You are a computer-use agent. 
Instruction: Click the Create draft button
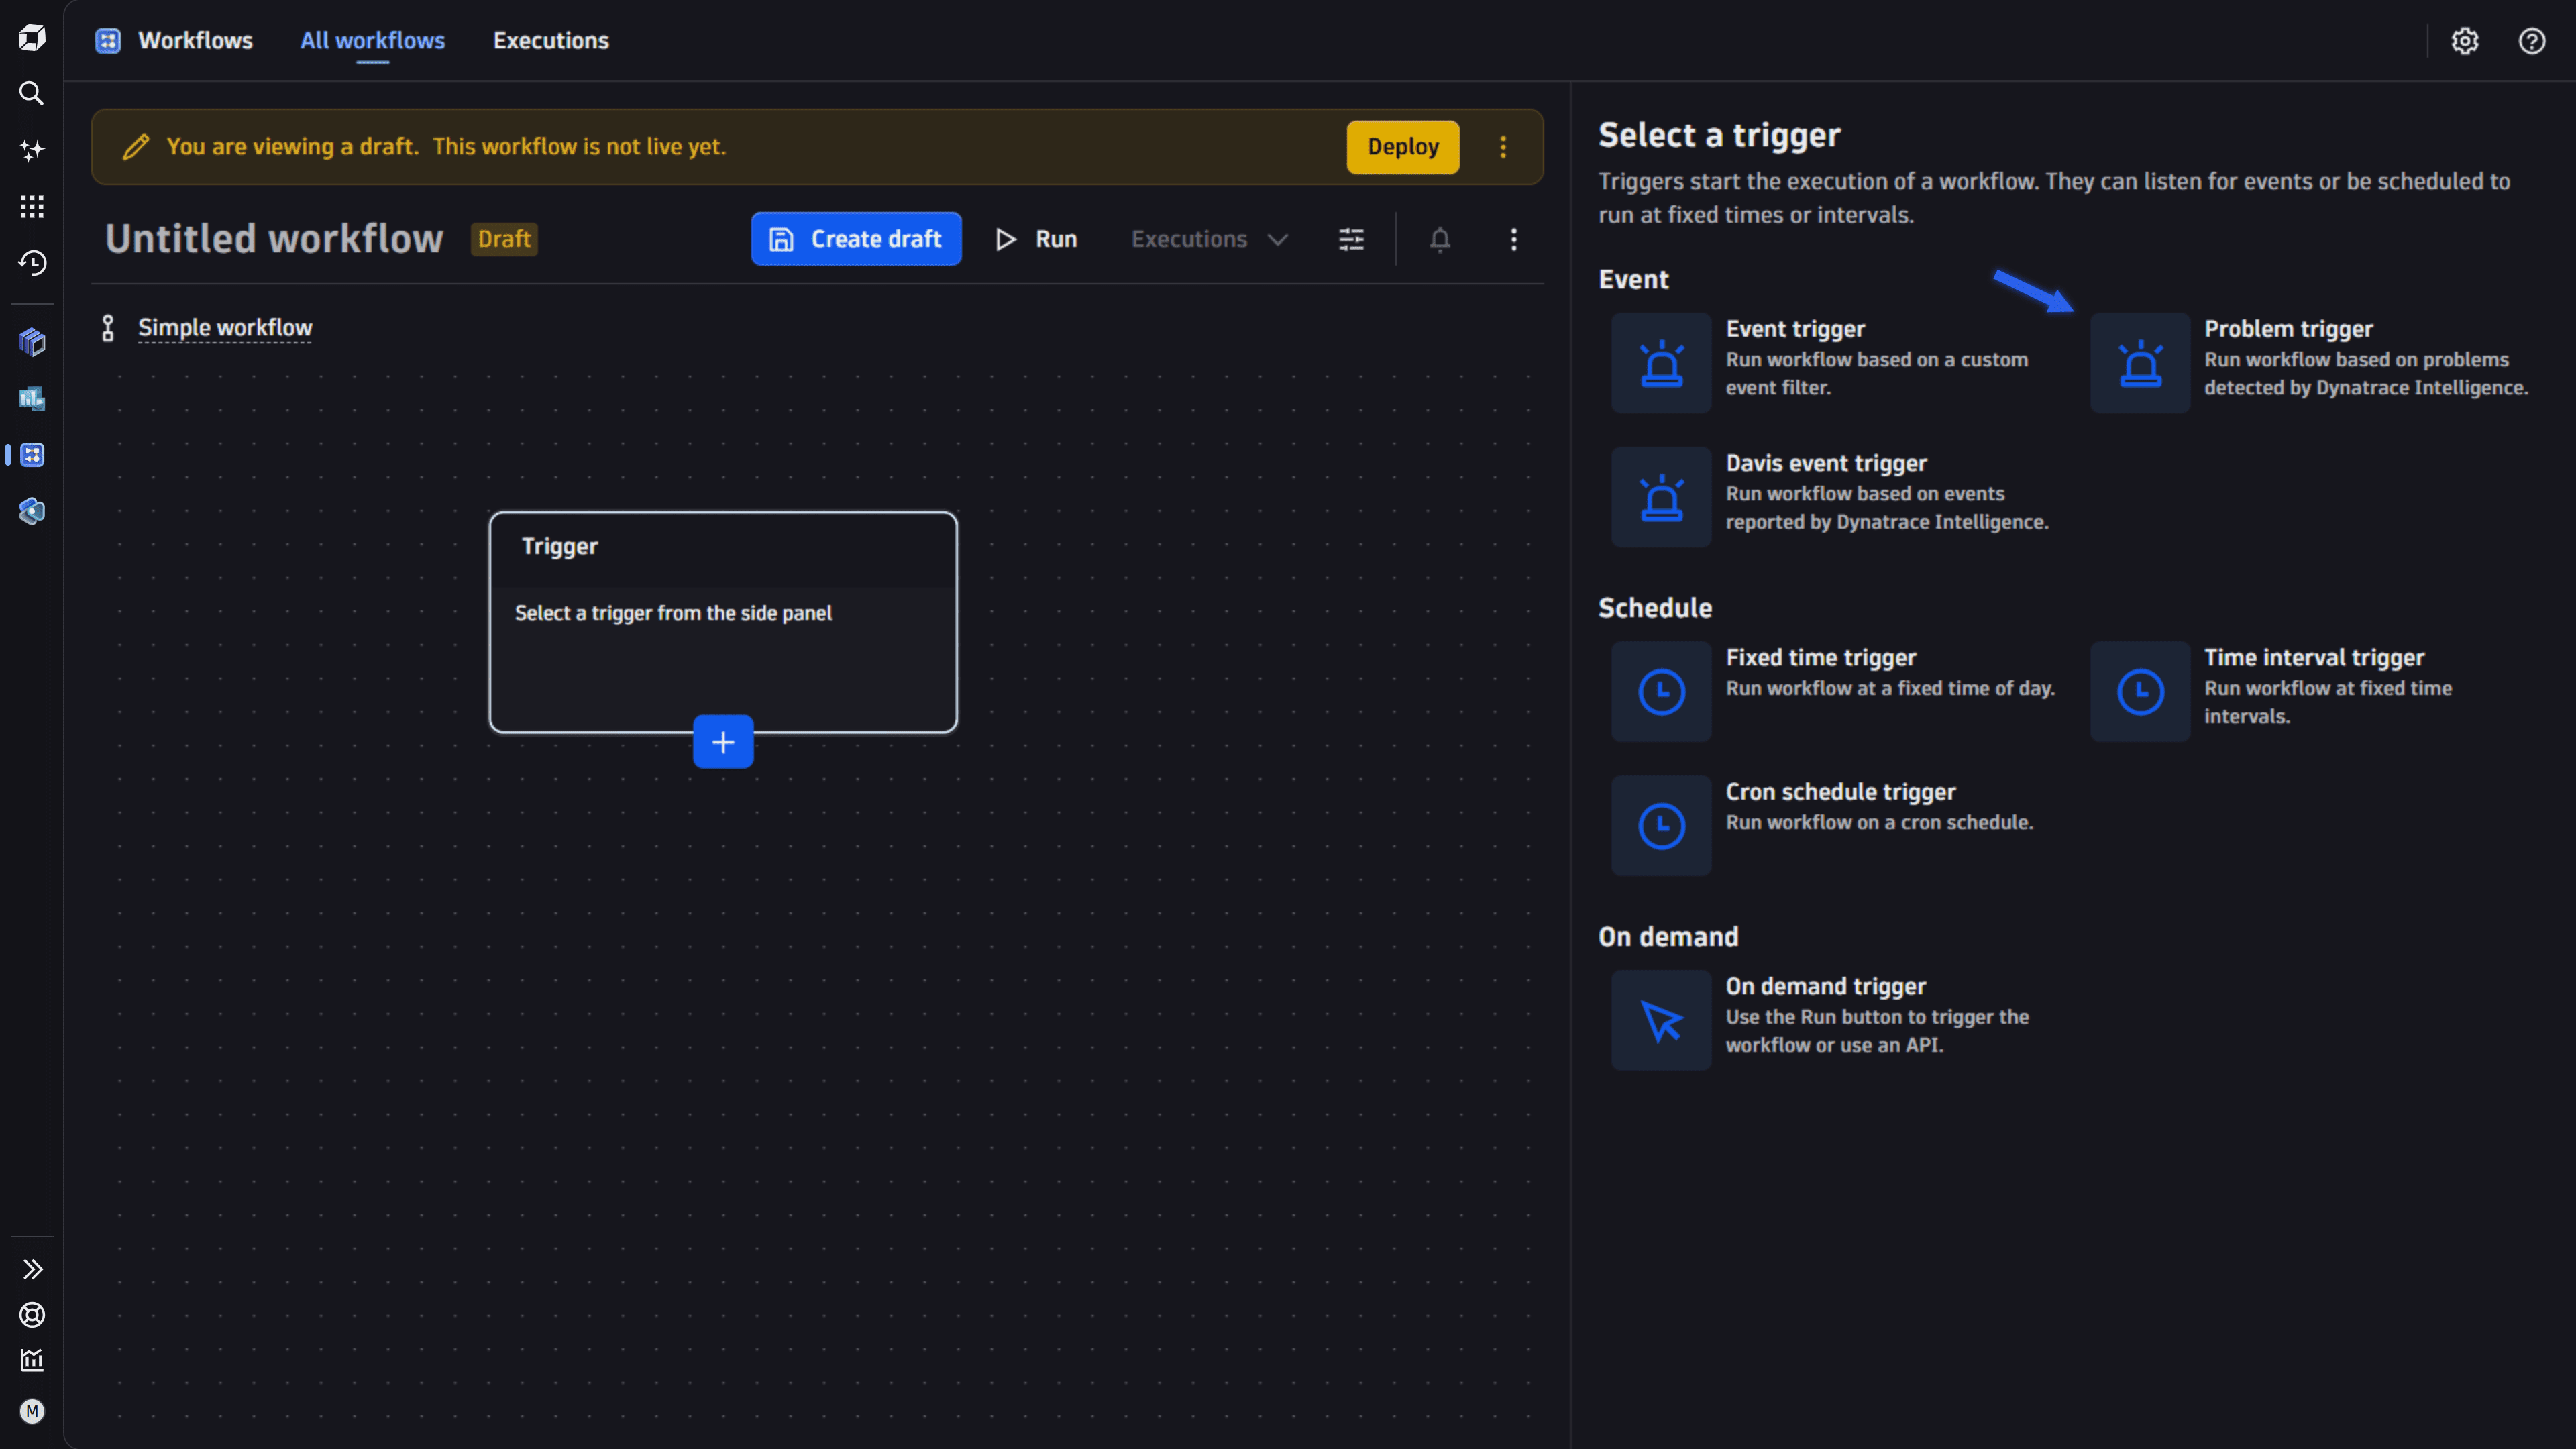pos(856,239)
